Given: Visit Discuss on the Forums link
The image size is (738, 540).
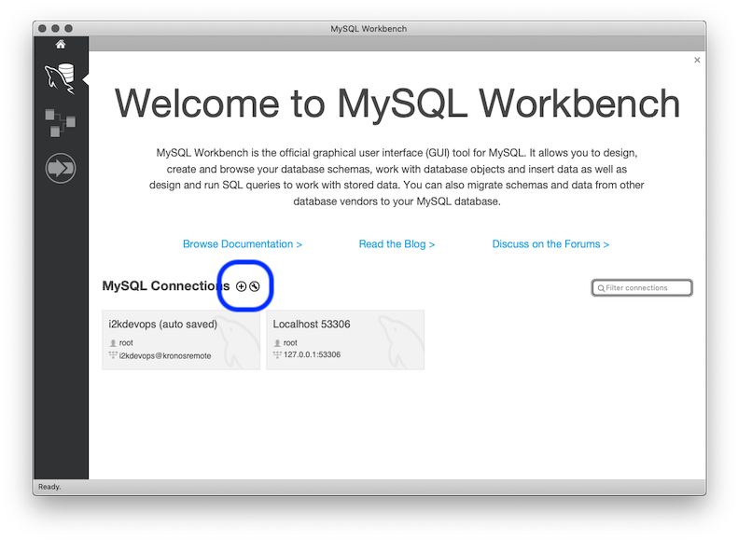Looking at the screenshot, I should (550, 244).
